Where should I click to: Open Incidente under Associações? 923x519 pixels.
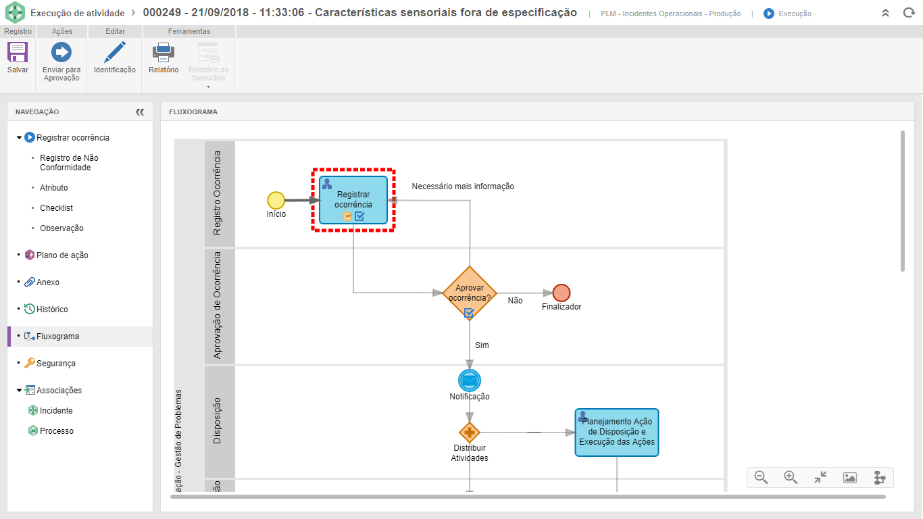click(x=56, y=411)
